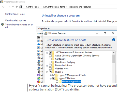Click the Hyper-V folder icon
This screenshot has height=92, width=118.
click(x=53, y=72)
